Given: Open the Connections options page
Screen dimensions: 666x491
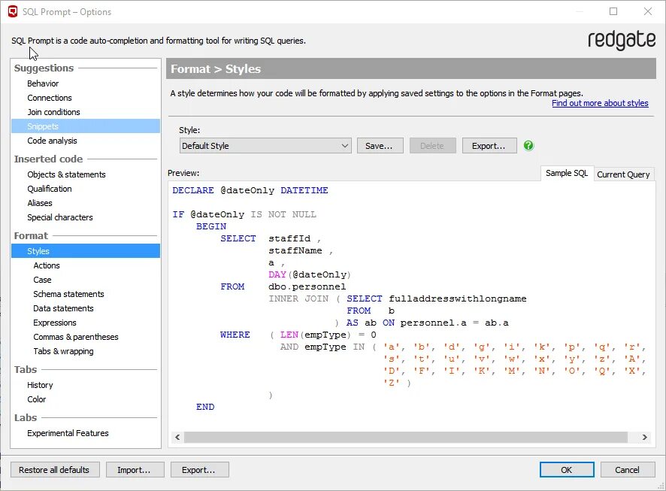Looking at the screenshot, I should pos(50,98).
